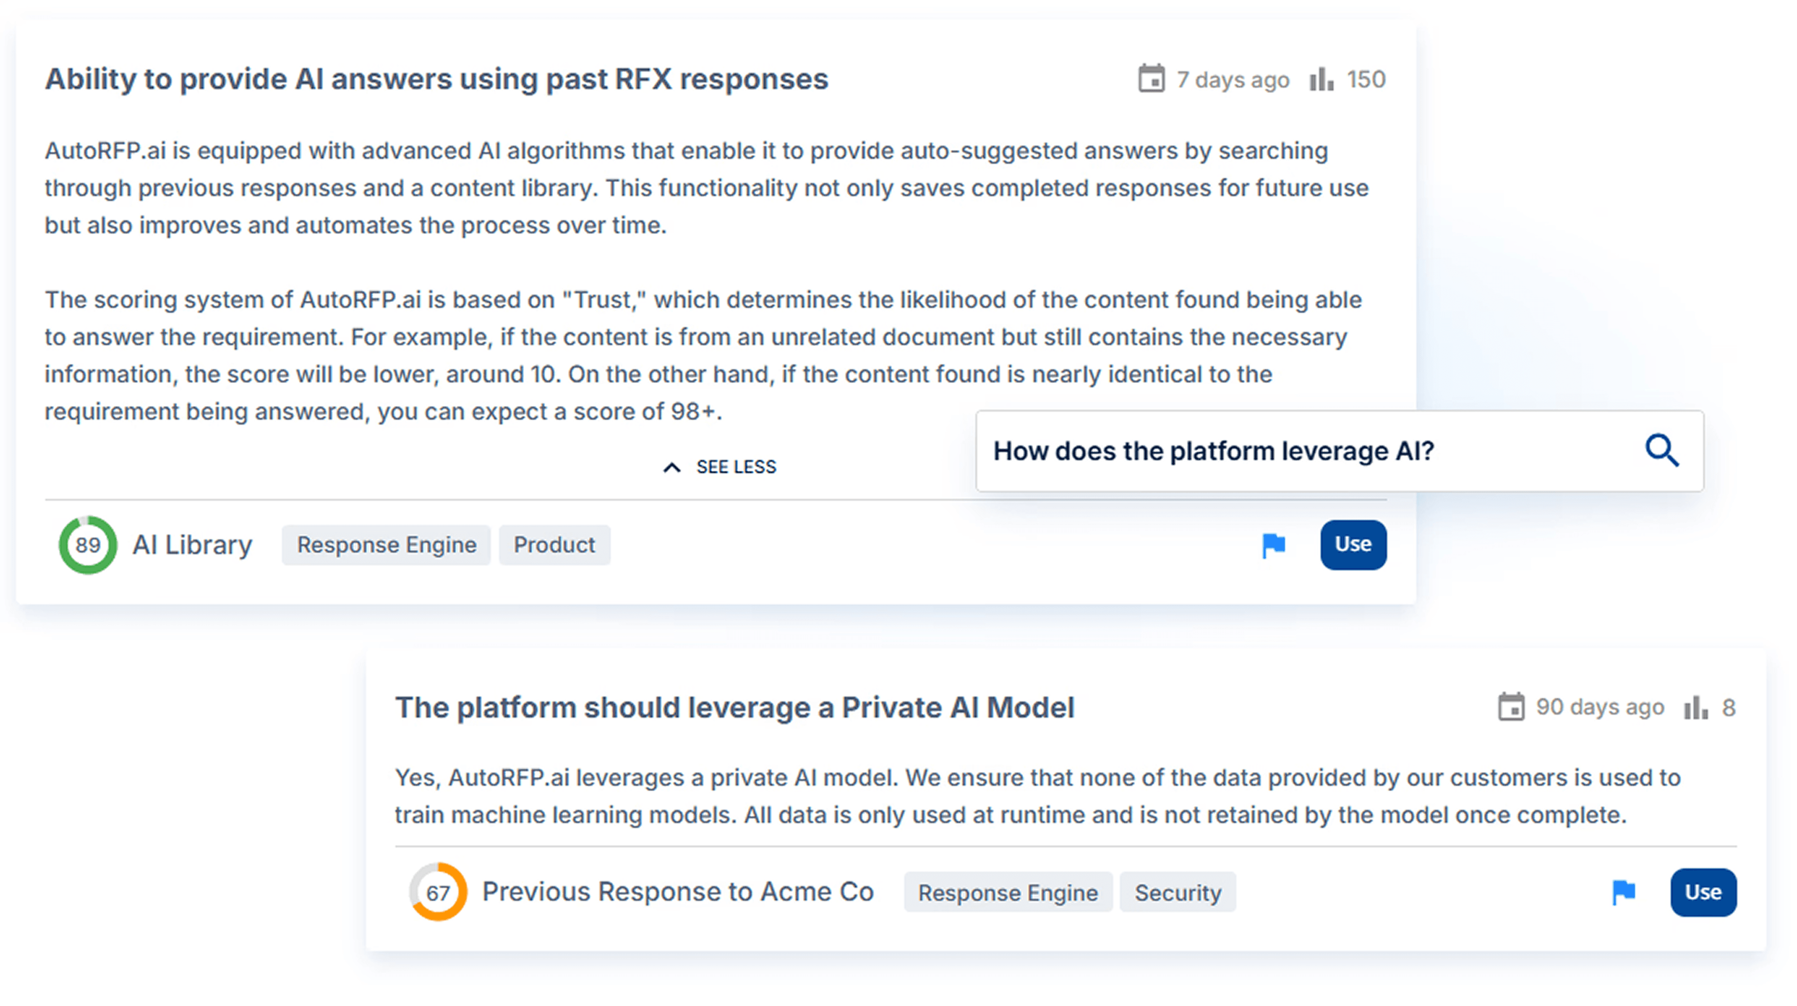Open 'The platform should leverage a Private AI Model' title

pos(734,707)
